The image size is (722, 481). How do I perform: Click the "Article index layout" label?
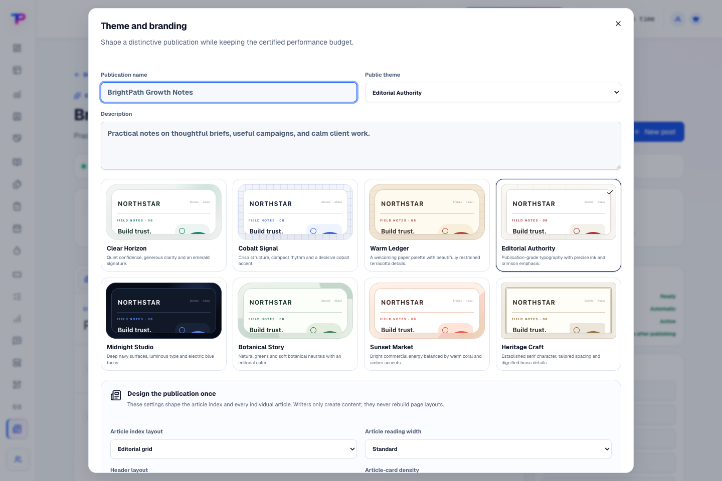point(136,431)
